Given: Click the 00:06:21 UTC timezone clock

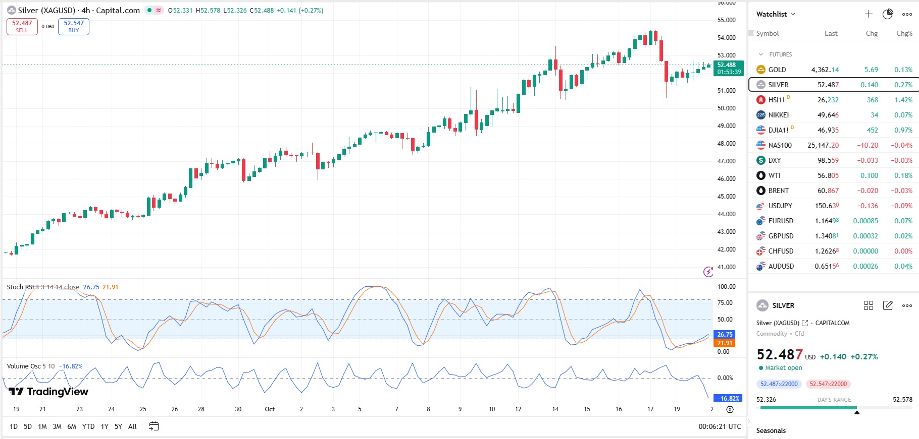Looking at the screenshot, I should tap(720, 426).
